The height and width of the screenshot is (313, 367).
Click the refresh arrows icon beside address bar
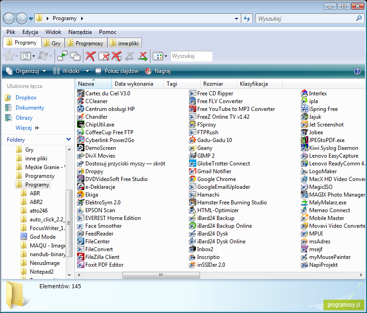247,18
